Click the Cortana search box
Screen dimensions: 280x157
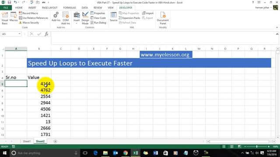45,153
